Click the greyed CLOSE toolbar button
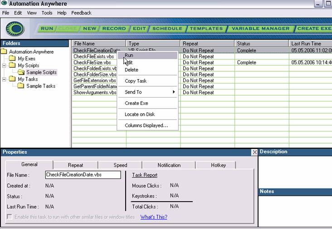The width and height of the screenshot is (332, 229). pos(67,29)
